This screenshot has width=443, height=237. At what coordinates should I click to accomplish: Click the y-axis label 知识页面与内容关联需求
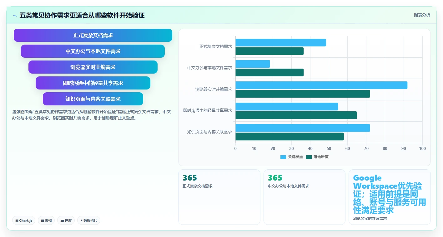(x=210, y=132)
